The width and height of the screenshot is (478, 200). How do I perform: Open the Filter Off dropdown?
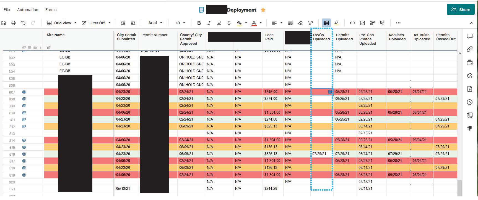tap(96, 23)
